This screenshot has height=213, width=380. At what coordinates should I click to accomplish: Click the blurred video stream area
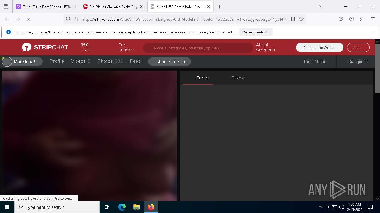[x=89, y=136]
